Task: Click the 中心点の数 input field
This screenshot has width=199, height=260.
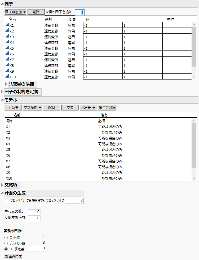Action: [x=34, y=212]
